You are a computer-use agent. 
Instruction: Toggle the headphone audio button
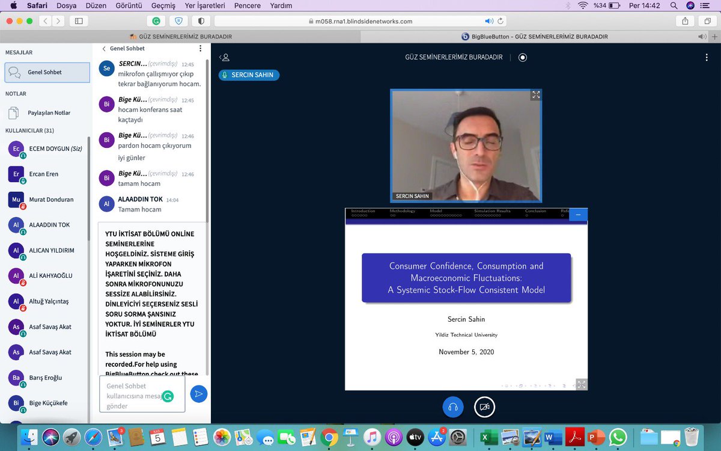[453, 407]
